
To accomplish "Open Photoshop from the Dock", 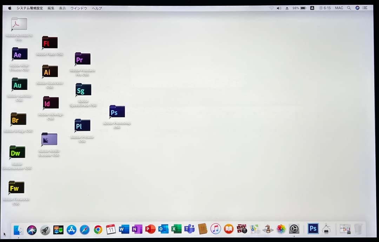I will click(x=313, y=229).
